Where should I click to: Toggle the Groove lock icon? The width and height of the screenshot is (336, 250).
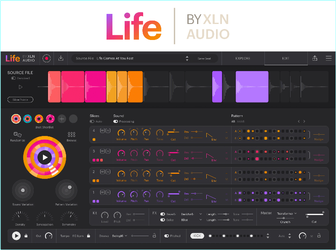point(154,235)
